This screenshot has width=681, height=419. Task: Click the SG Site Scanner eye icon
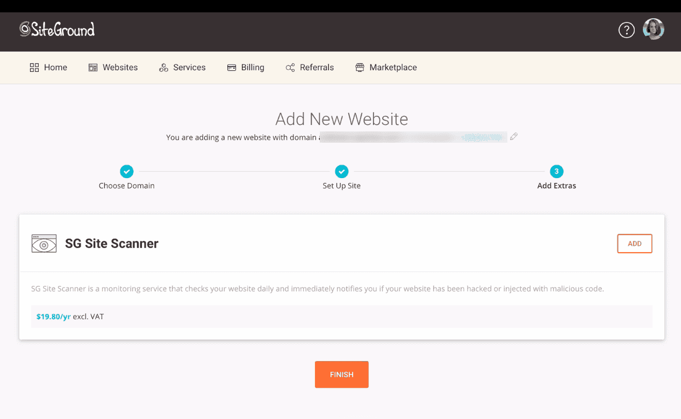[44, 244]
